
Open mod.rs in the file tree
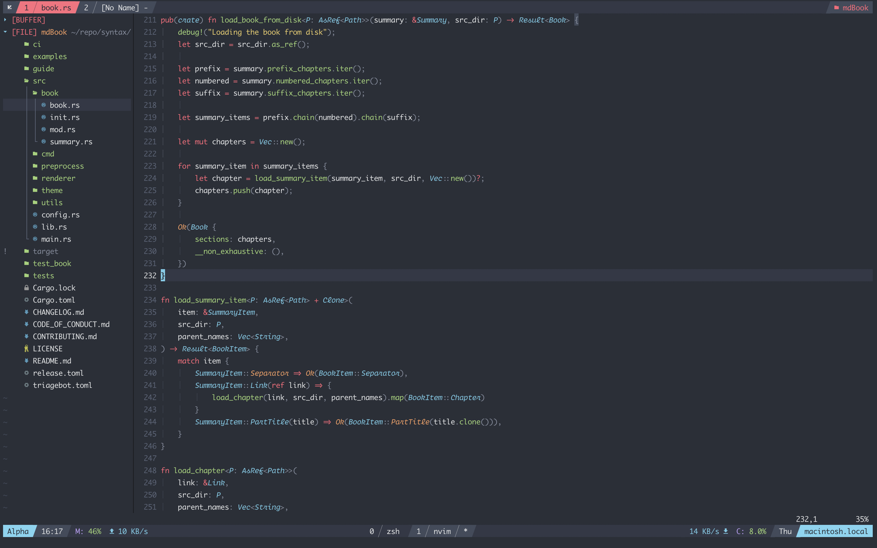tap(62, 129)
